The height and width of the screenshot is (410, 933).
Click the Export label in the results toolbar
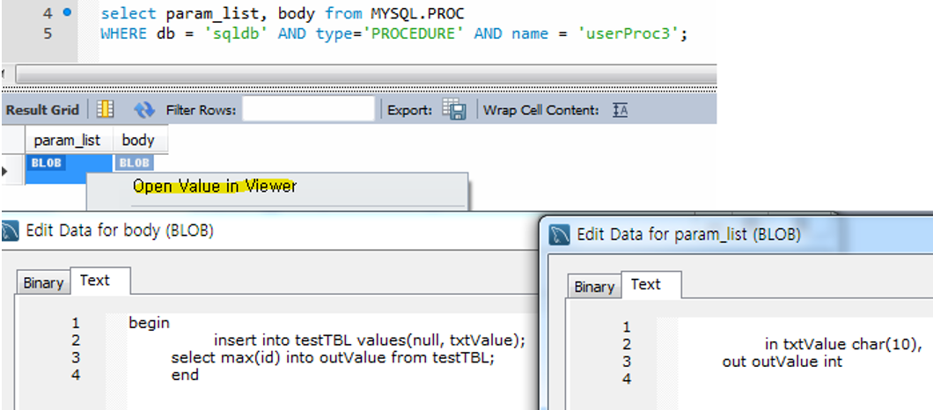[x=409, y=110]
